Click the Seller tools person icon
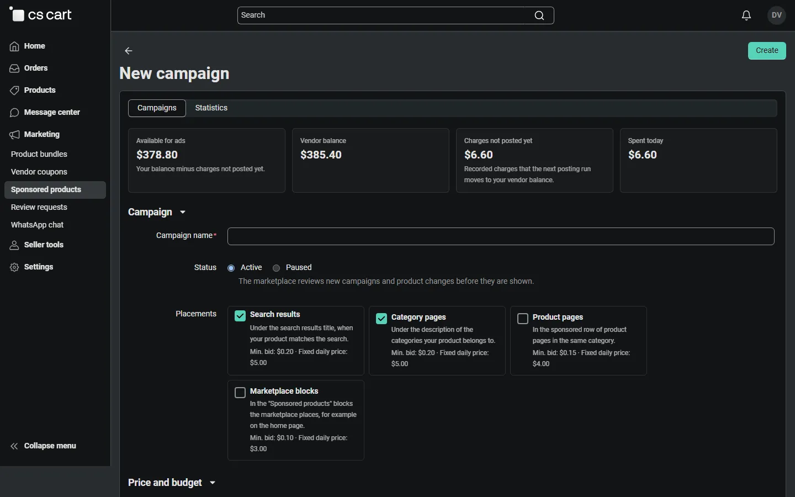 coord(14,245)
